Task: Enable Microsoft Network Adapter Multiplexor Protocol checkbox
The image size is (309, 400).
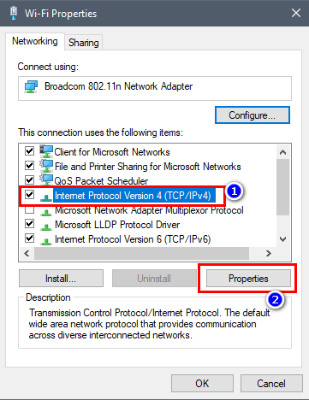Action: 30,209
